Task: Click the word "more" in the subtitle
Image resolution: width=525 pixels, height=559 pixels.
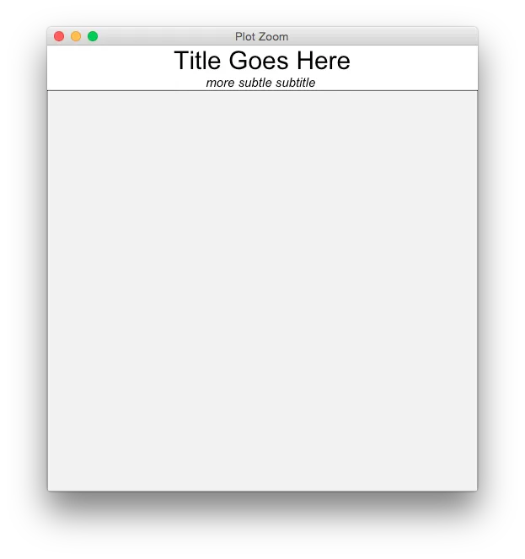Action: [220, 83]
